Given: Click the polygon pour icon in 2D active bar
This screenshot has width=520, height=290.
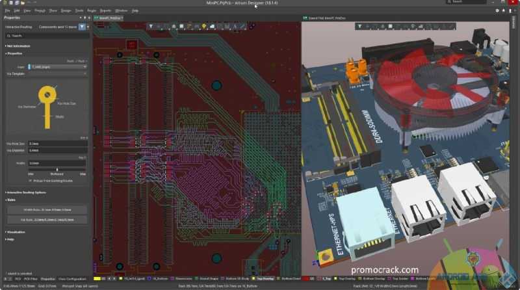Looking at the screenshot, I should (x=212, y=26).
